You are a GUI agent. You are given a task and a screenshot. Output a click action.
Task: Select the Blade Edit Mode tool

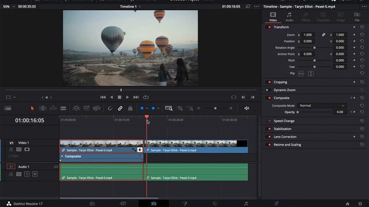tap(63, 108)
